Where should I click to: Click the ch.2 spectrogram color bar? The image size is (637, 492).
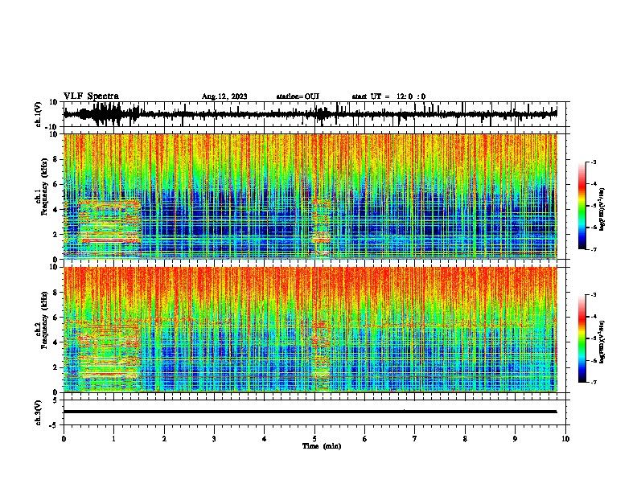(x=582, y=338)
